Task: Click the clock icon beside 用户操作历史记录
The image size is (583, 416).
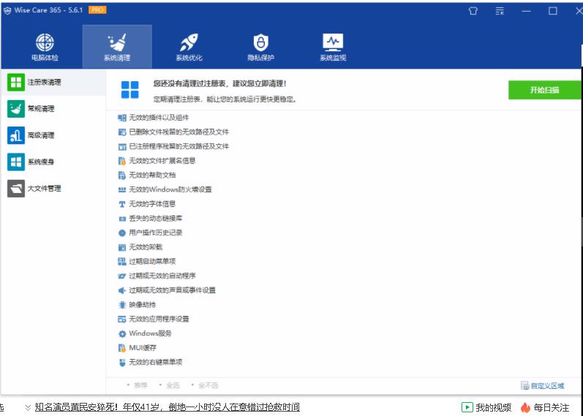Action: pos(122,233)
